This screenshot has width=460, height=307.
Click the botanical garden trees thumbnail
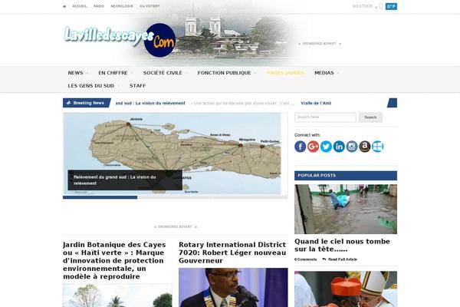(x=117, y=295)
